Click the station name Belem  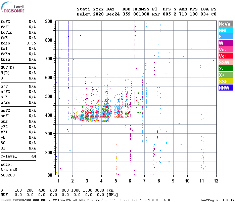(84, 14)
